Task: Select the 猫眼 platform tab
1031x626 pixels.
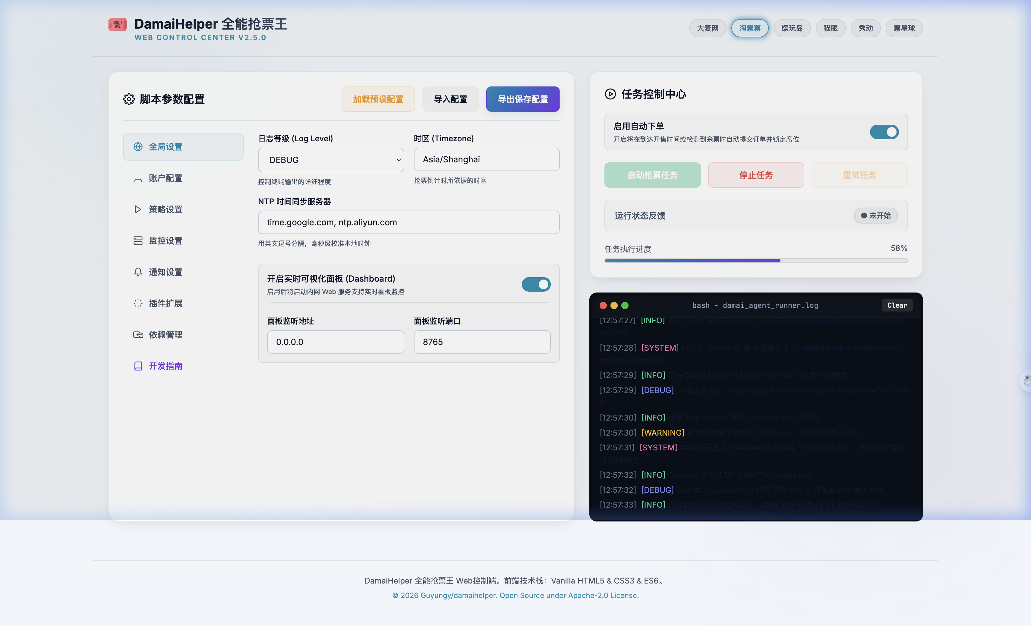Action: pos(831,28)
